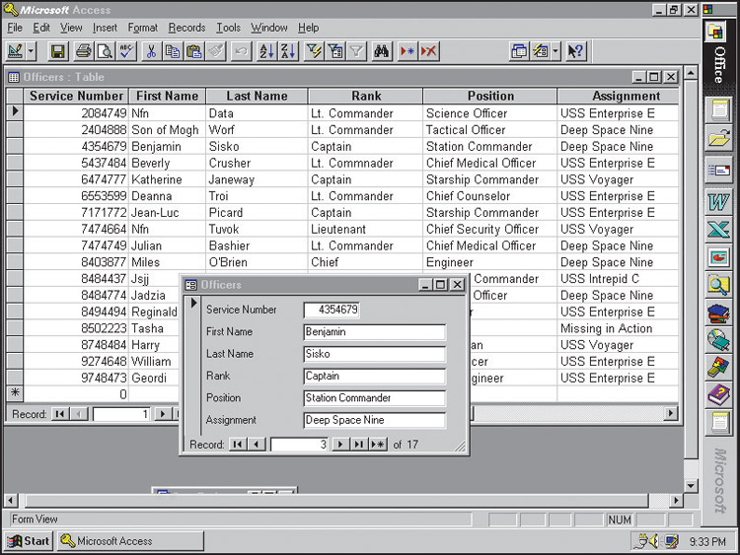740x555 pixels.
Task: Show the Database Window icon
Action: 519,51
